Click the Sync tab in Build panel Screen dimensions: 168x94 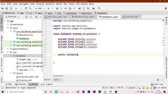coord(56,80)
